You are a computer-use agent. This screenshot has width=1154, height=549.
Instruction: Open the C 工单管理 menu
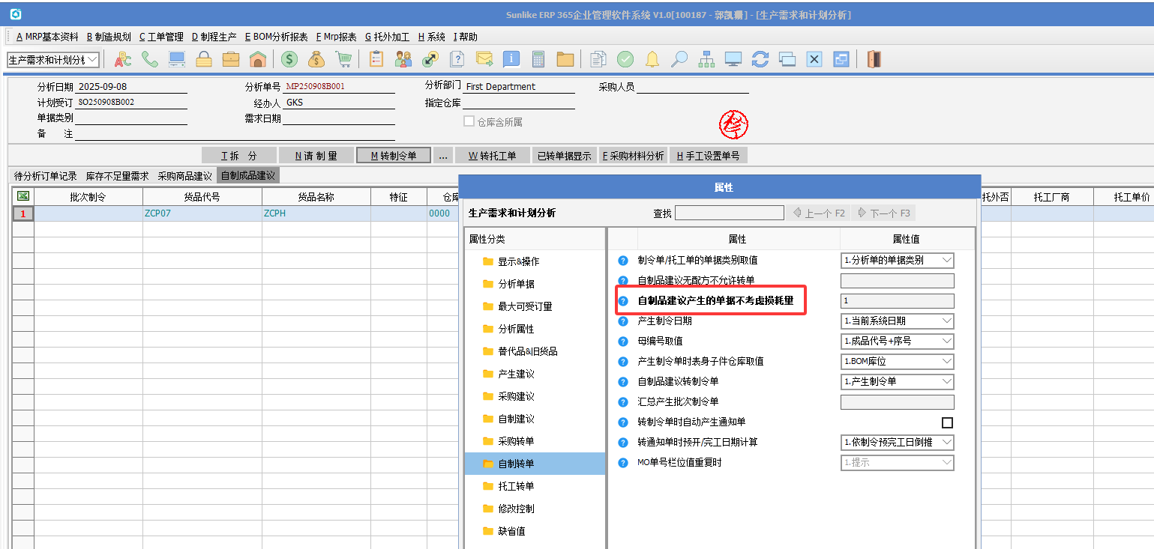pos(161,37)
